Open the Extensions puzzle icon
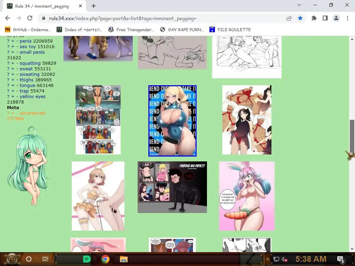 point(314,18)
